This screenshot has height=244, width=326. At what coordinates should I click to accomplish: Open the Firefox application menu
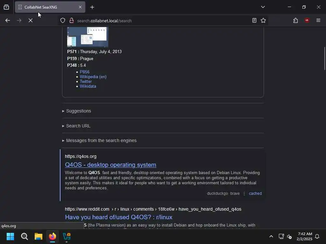point(318,20)
